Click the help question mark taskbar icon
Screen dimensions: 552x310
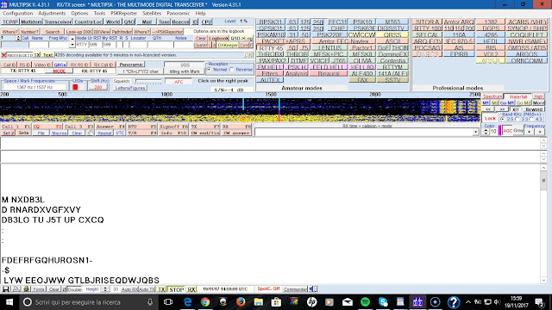[x=454, y=302]
